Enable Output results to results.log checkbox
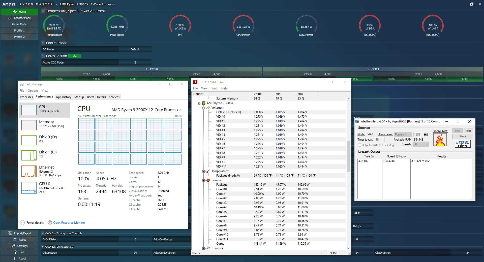 [360, 145]
